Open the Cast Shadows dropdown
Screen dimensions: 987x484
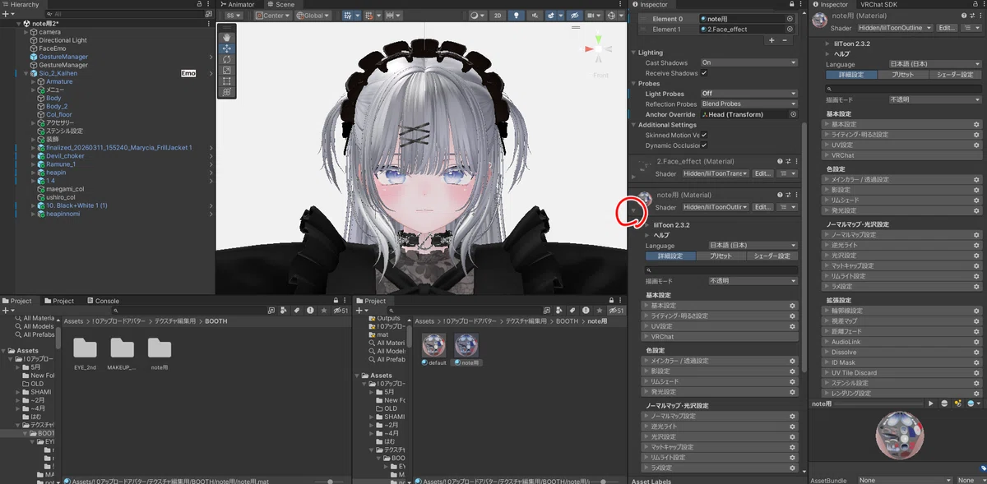[x=748, y=62]
